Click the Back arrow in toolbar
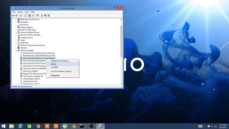 click(x=13, y=15)
